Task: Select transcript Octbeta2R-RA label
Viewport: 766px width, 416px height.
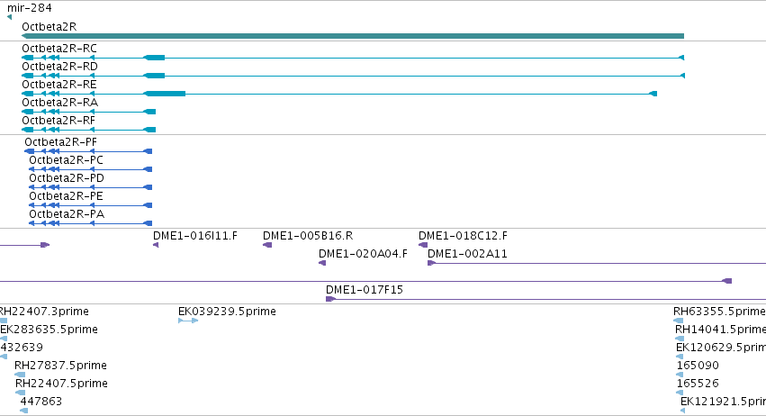Action: coord(59,103)
